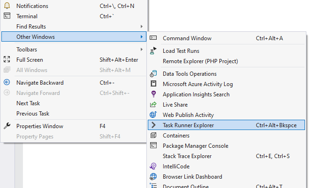This screenshot has width=319, height=188.
Task: Open Remote Explorer (PHP Project)
Action: tap(226, 61)
